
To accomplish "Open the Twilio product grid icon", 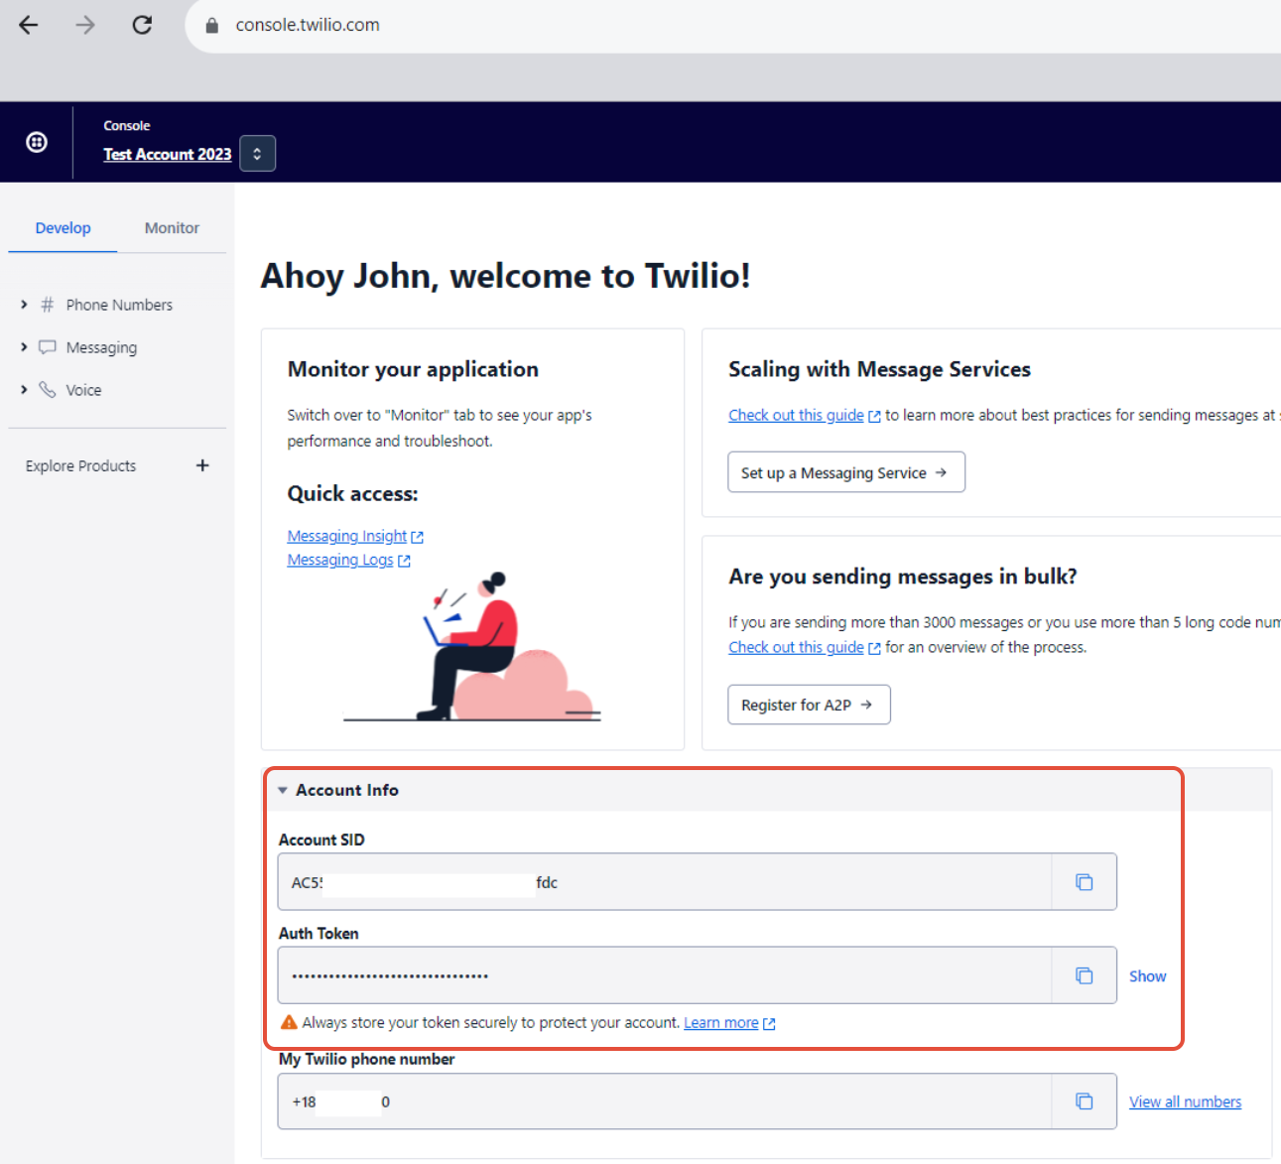I will 37,142.
